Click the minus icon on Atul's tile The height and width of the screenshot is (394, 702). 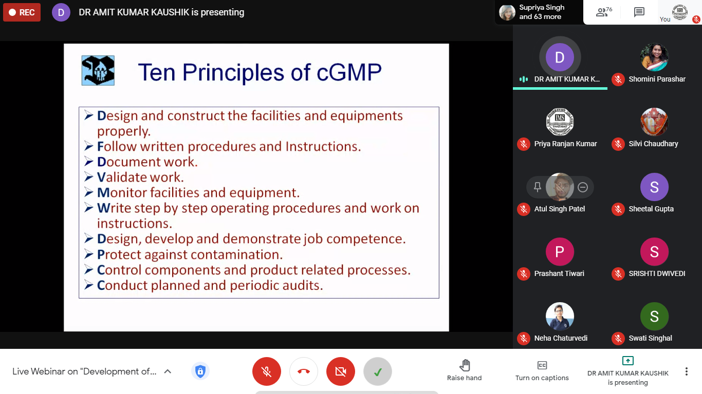point(583,187)
